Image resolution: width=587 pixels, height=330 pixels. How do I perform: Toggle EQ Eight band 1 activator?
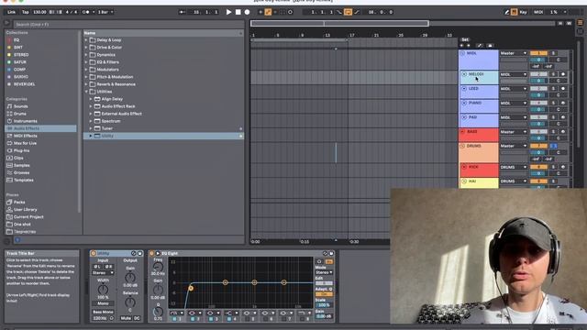tap(174, 319)
